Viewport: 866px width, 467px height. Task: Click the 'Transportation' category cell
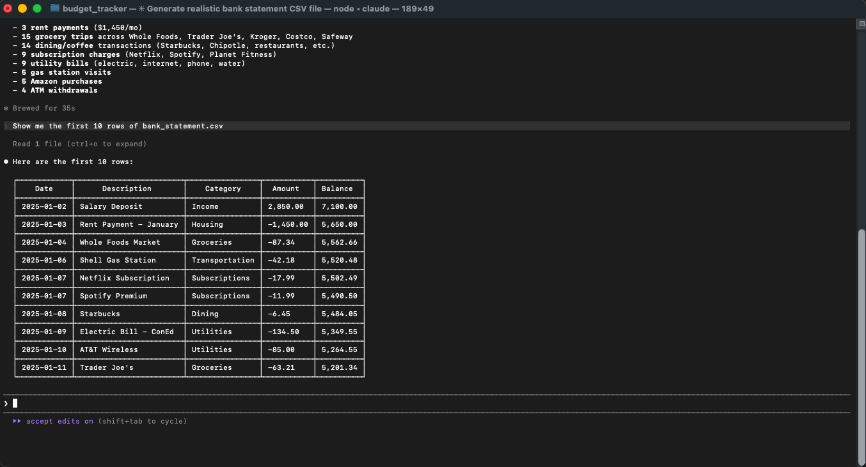(223, 260)
